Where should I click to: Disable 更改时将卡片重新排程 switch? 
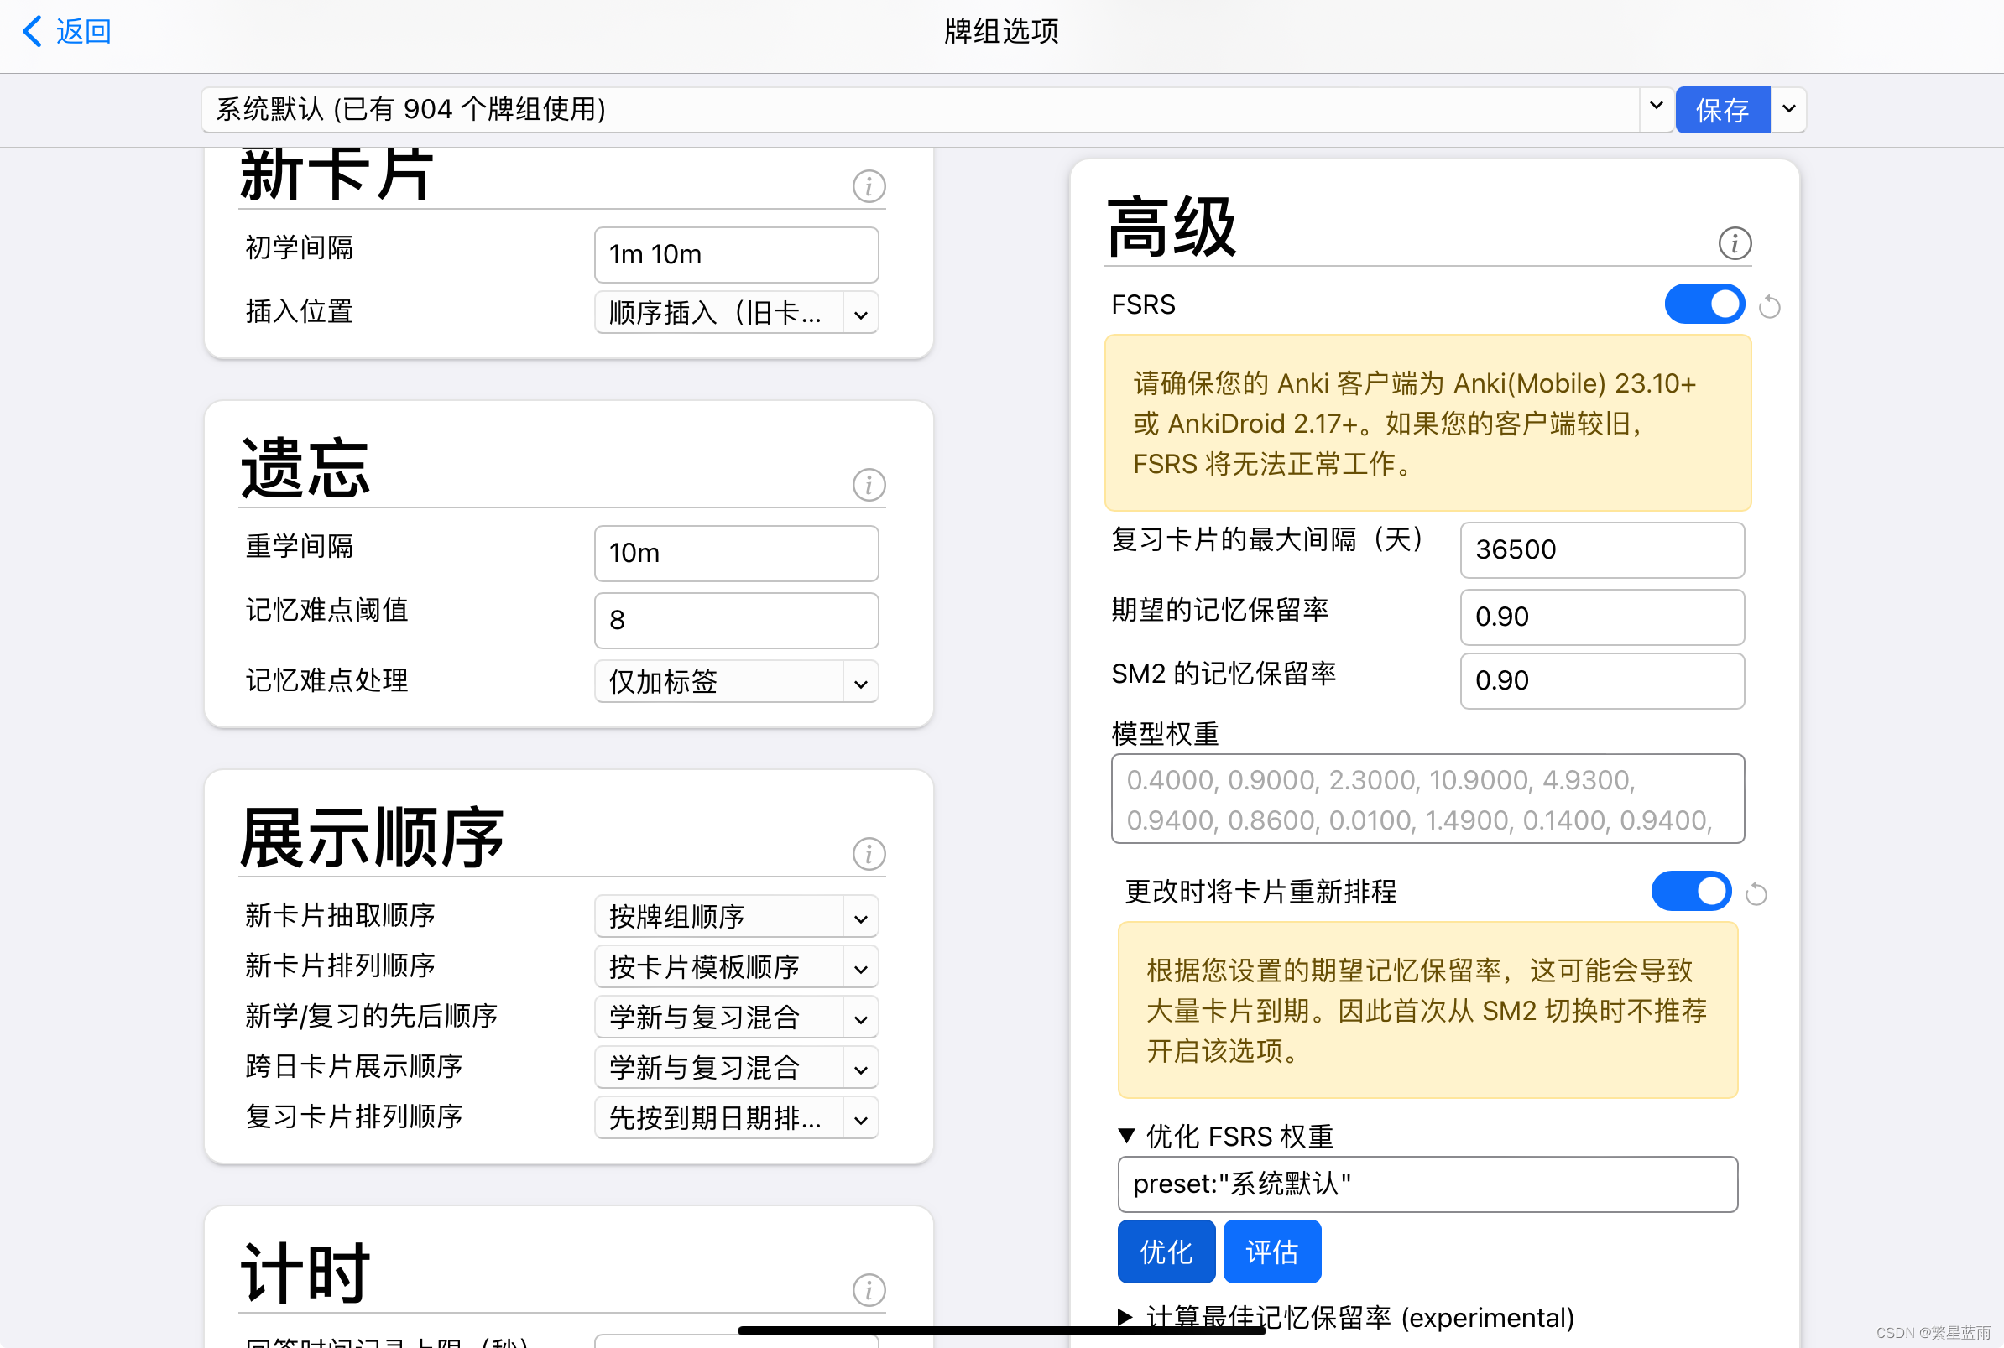[1690, 892]
